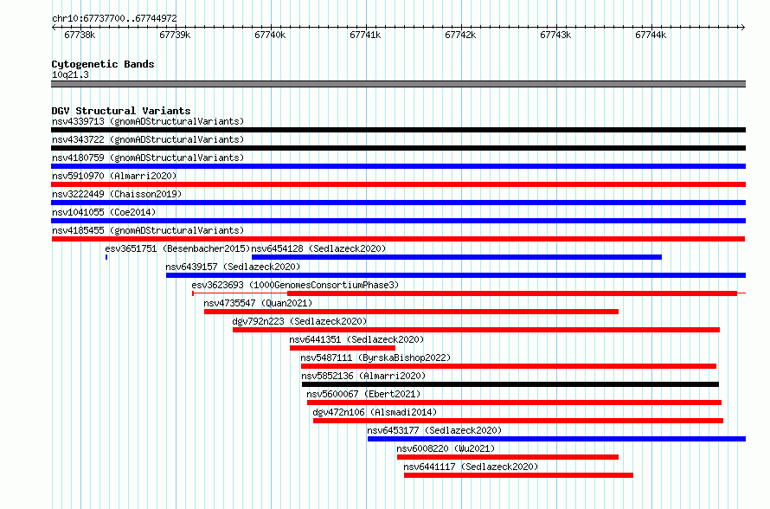The width and height of the screenshot is (770, 509).
Task: Click the Cytogenetic Bands track title
Action: tap(103, 64)
